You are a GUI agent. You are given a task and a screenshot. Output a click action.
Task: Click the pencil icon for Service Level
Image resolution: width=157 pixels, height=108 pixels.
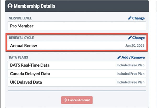[x=130, y=18]
